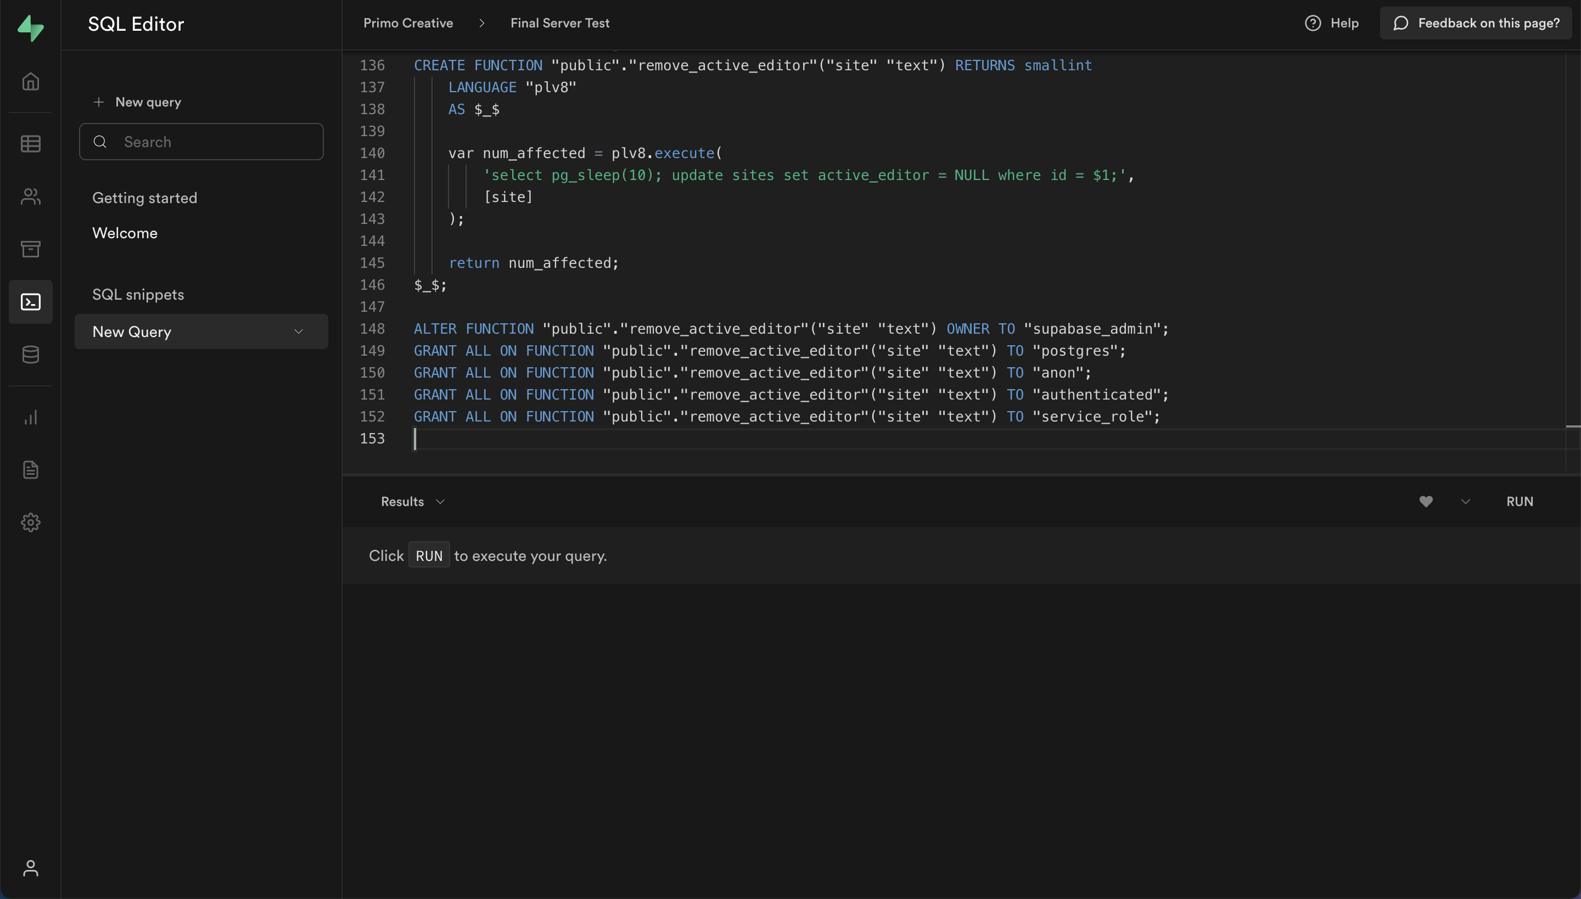This screenshot has width=1581, height=899.
Task: Open Feedback on this page
Action: click(x=1476, y=23)
